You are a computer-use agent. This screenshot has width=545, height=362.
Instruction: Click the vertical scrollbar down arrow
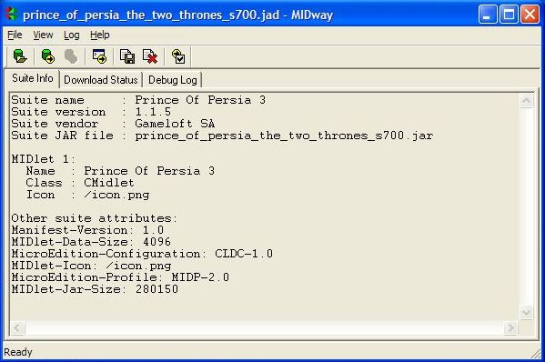(x=526, y=312)
